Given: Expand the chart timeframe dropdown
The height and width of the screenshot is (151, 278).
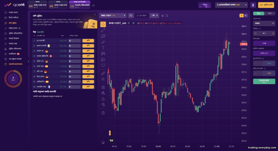Looking at the screenshot, I should coord(154,16).
